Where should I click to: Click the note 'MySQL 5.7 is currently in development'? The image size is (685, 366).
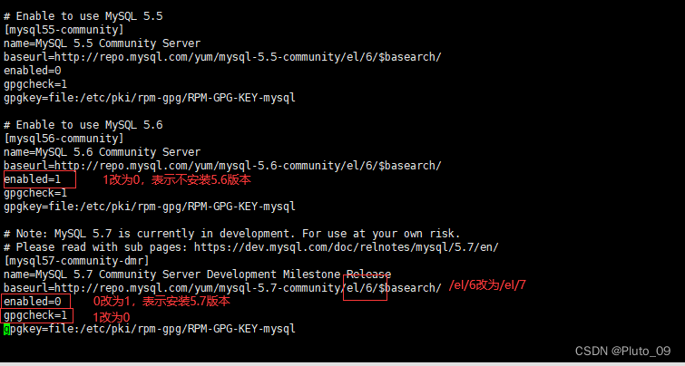tap(232, 234)
